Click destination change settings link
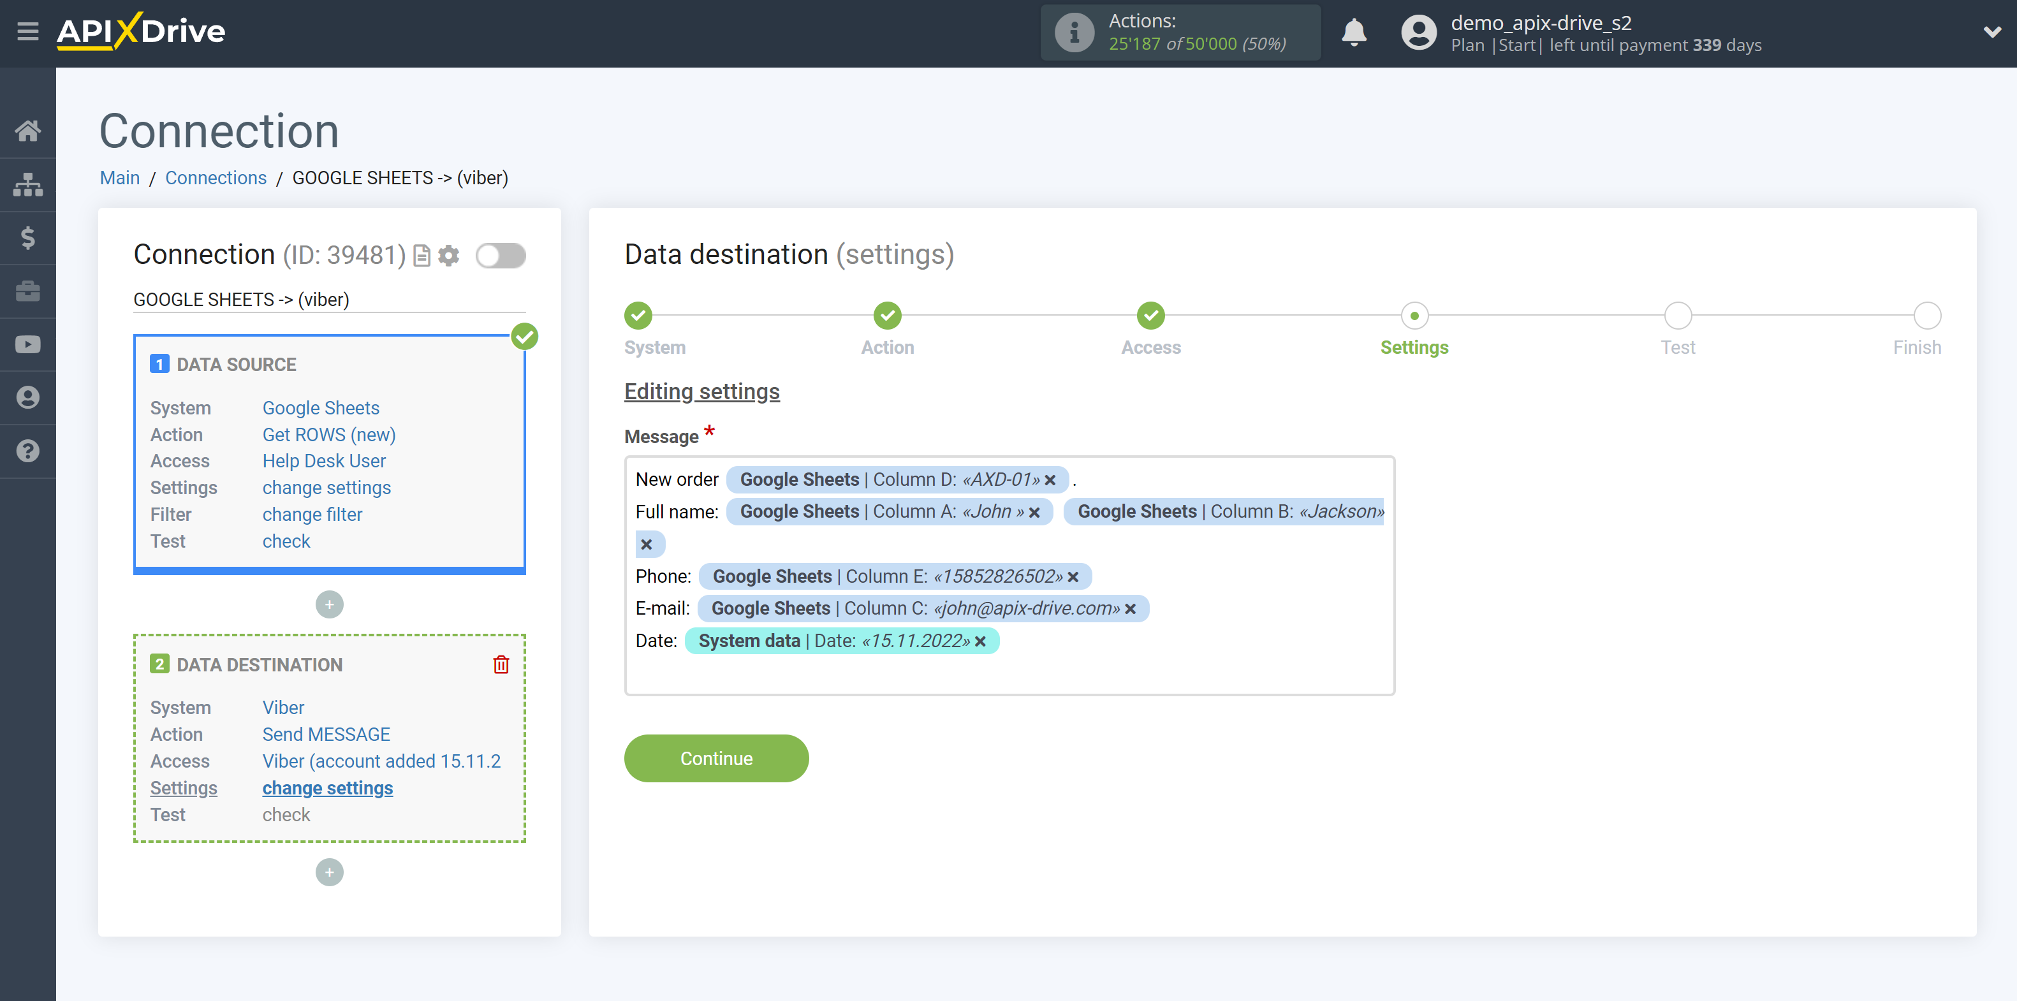Screen dimensions: 2017x1001 coord(327,788)
